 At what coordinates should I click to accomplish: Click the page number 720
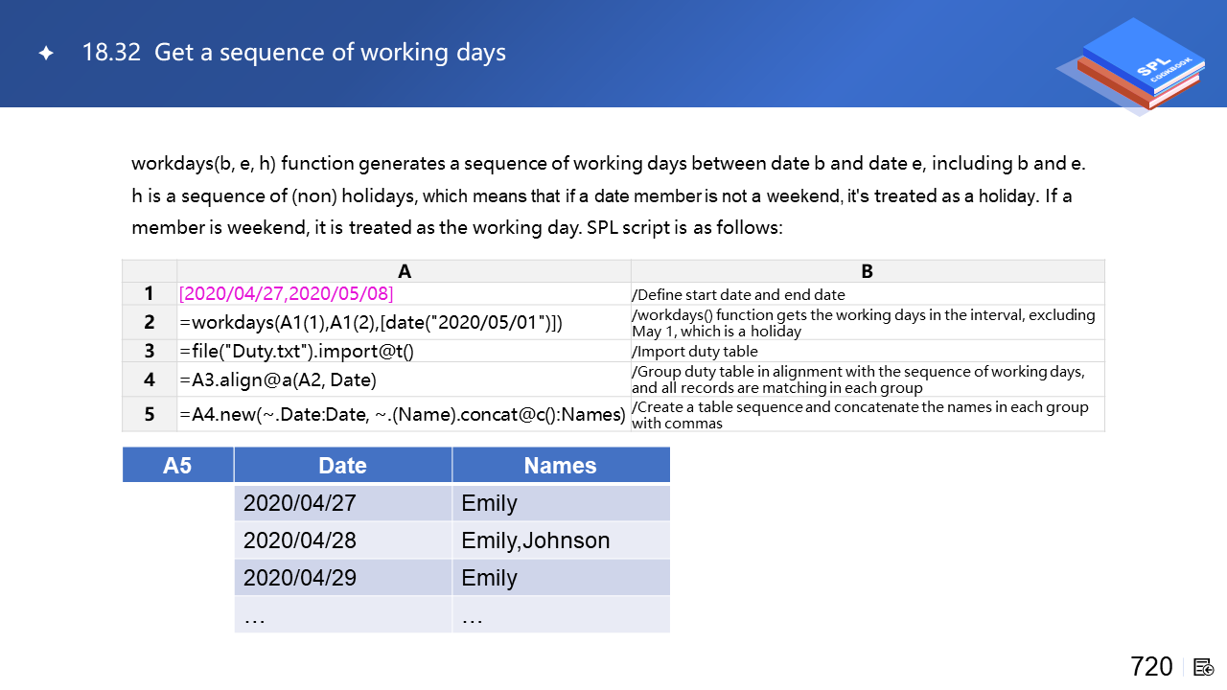pos(1151,667)
